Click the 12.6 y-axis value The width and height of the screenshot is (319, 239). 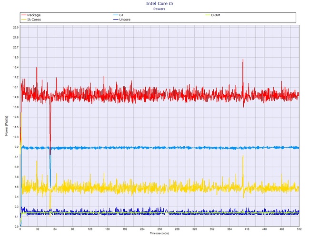(16, 117)
